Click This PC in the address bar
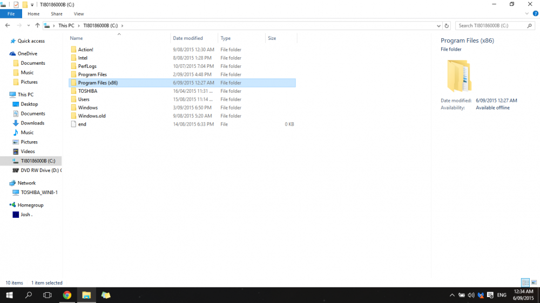Screen dimensions: 540x303 pyautogui.click(x=66, y=25)
